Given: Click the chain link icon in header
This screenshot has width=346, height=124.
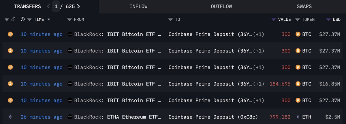Looking at the screenshot, I should (x=13, y=20).
